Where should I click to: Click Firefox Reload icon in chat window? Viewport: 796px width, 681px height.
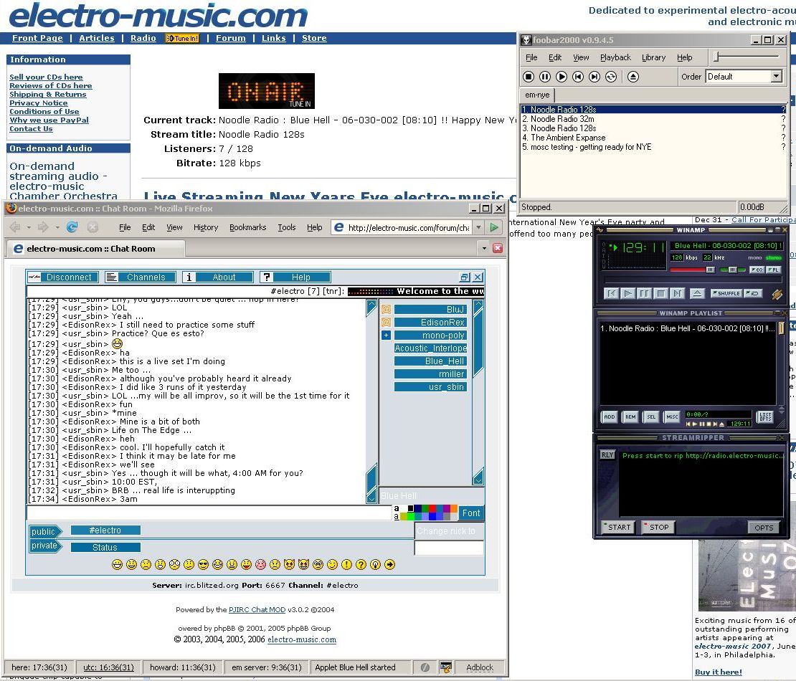point(72,227)
